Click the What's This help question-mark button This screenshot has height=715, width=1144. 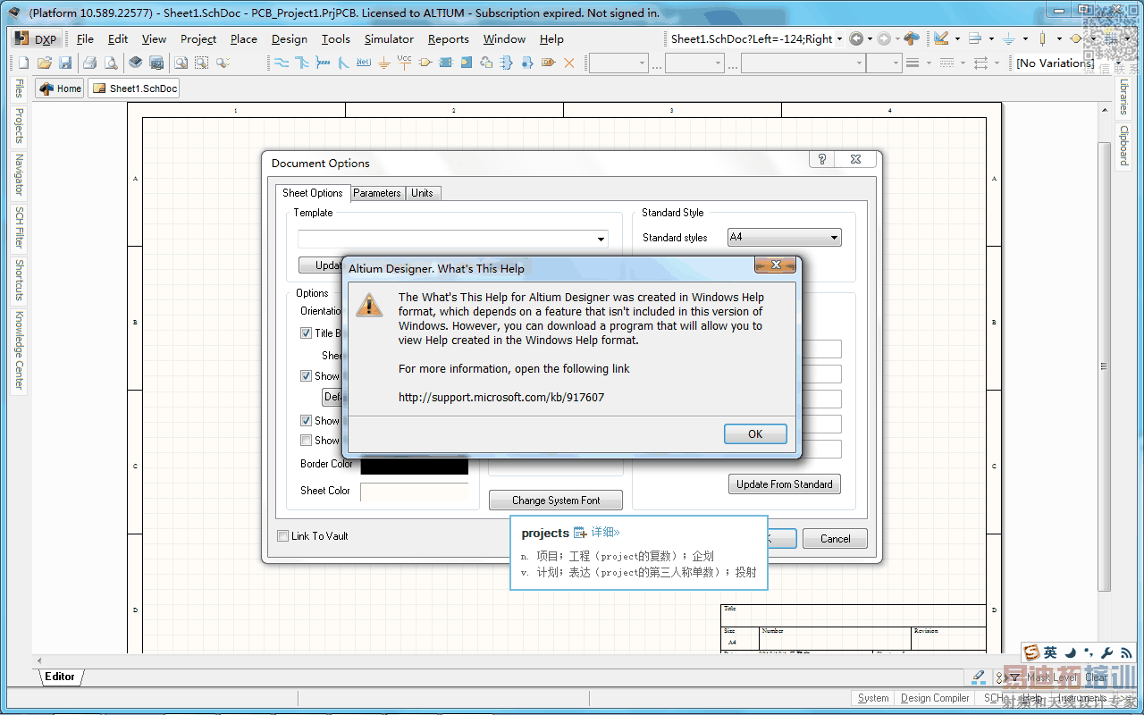coord(822,159)
